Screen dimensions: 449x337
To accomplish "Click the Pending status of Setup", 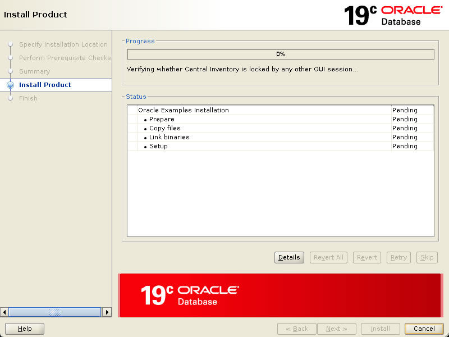I will 405,146.
